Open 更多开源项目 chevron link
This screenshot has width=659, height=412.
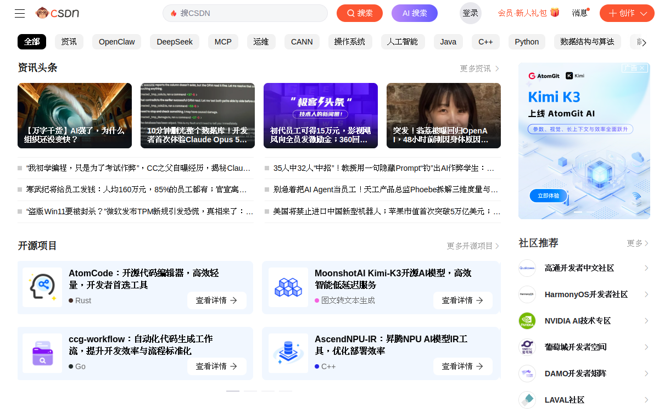coord(473,246)
